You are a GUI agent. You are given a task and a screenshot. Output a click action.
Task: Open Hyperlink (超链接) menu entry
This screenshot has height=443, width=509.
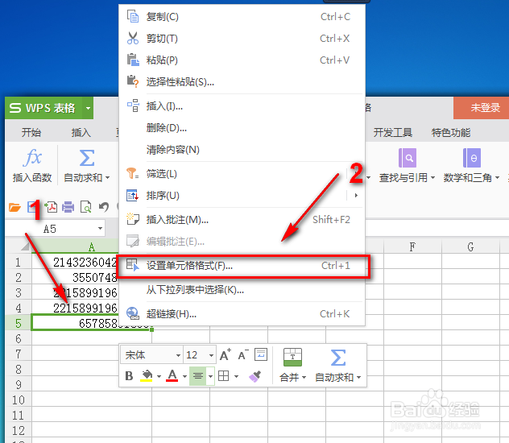click(242, 314)
